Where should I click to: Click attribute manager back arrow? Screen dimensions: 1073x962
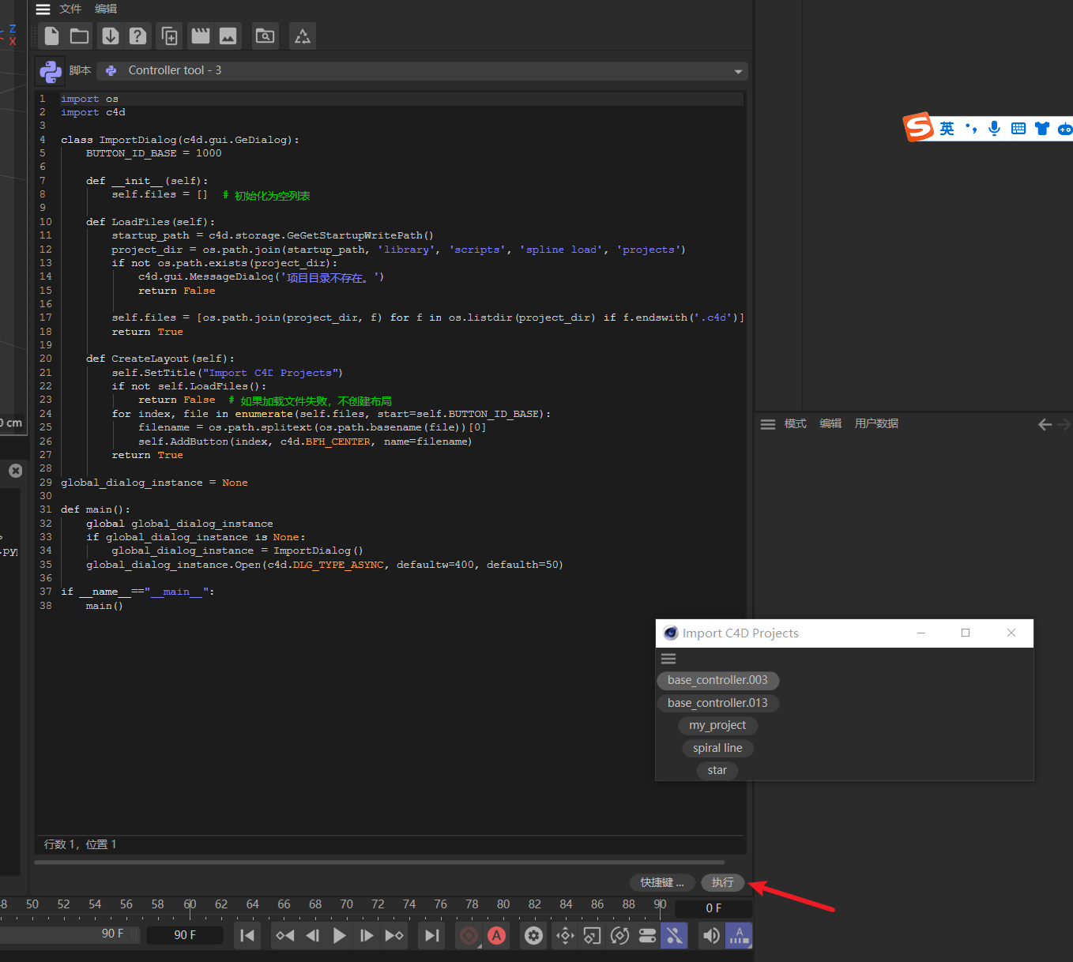(1045, 424)
